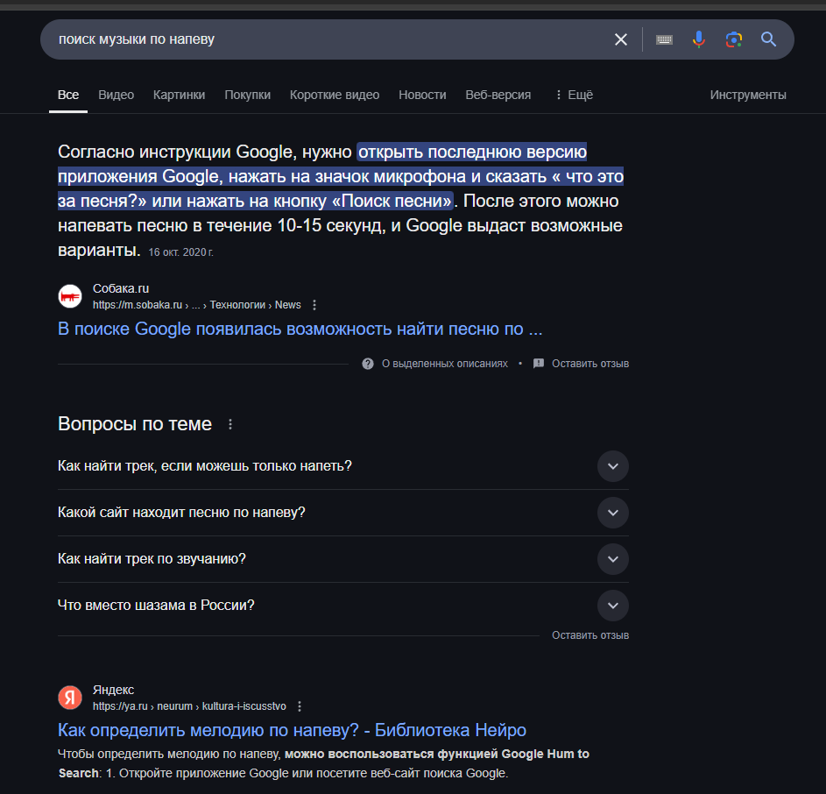
Task: Switch to the Новости tab
Action: pyautogui.click(x=422, y=95)
